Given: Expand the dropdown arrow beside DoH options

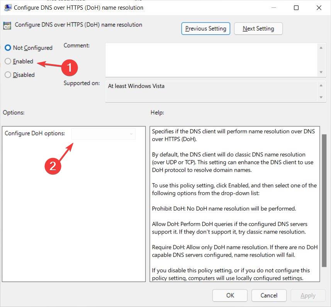Looking at the screenshot, I should (132, 133).
